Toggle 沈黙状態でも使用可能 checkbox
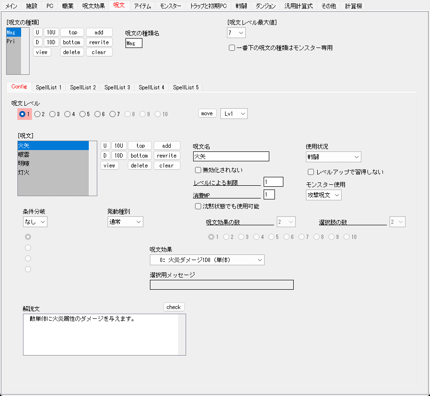This screenshot has width=430, height=396. point(198,206)
